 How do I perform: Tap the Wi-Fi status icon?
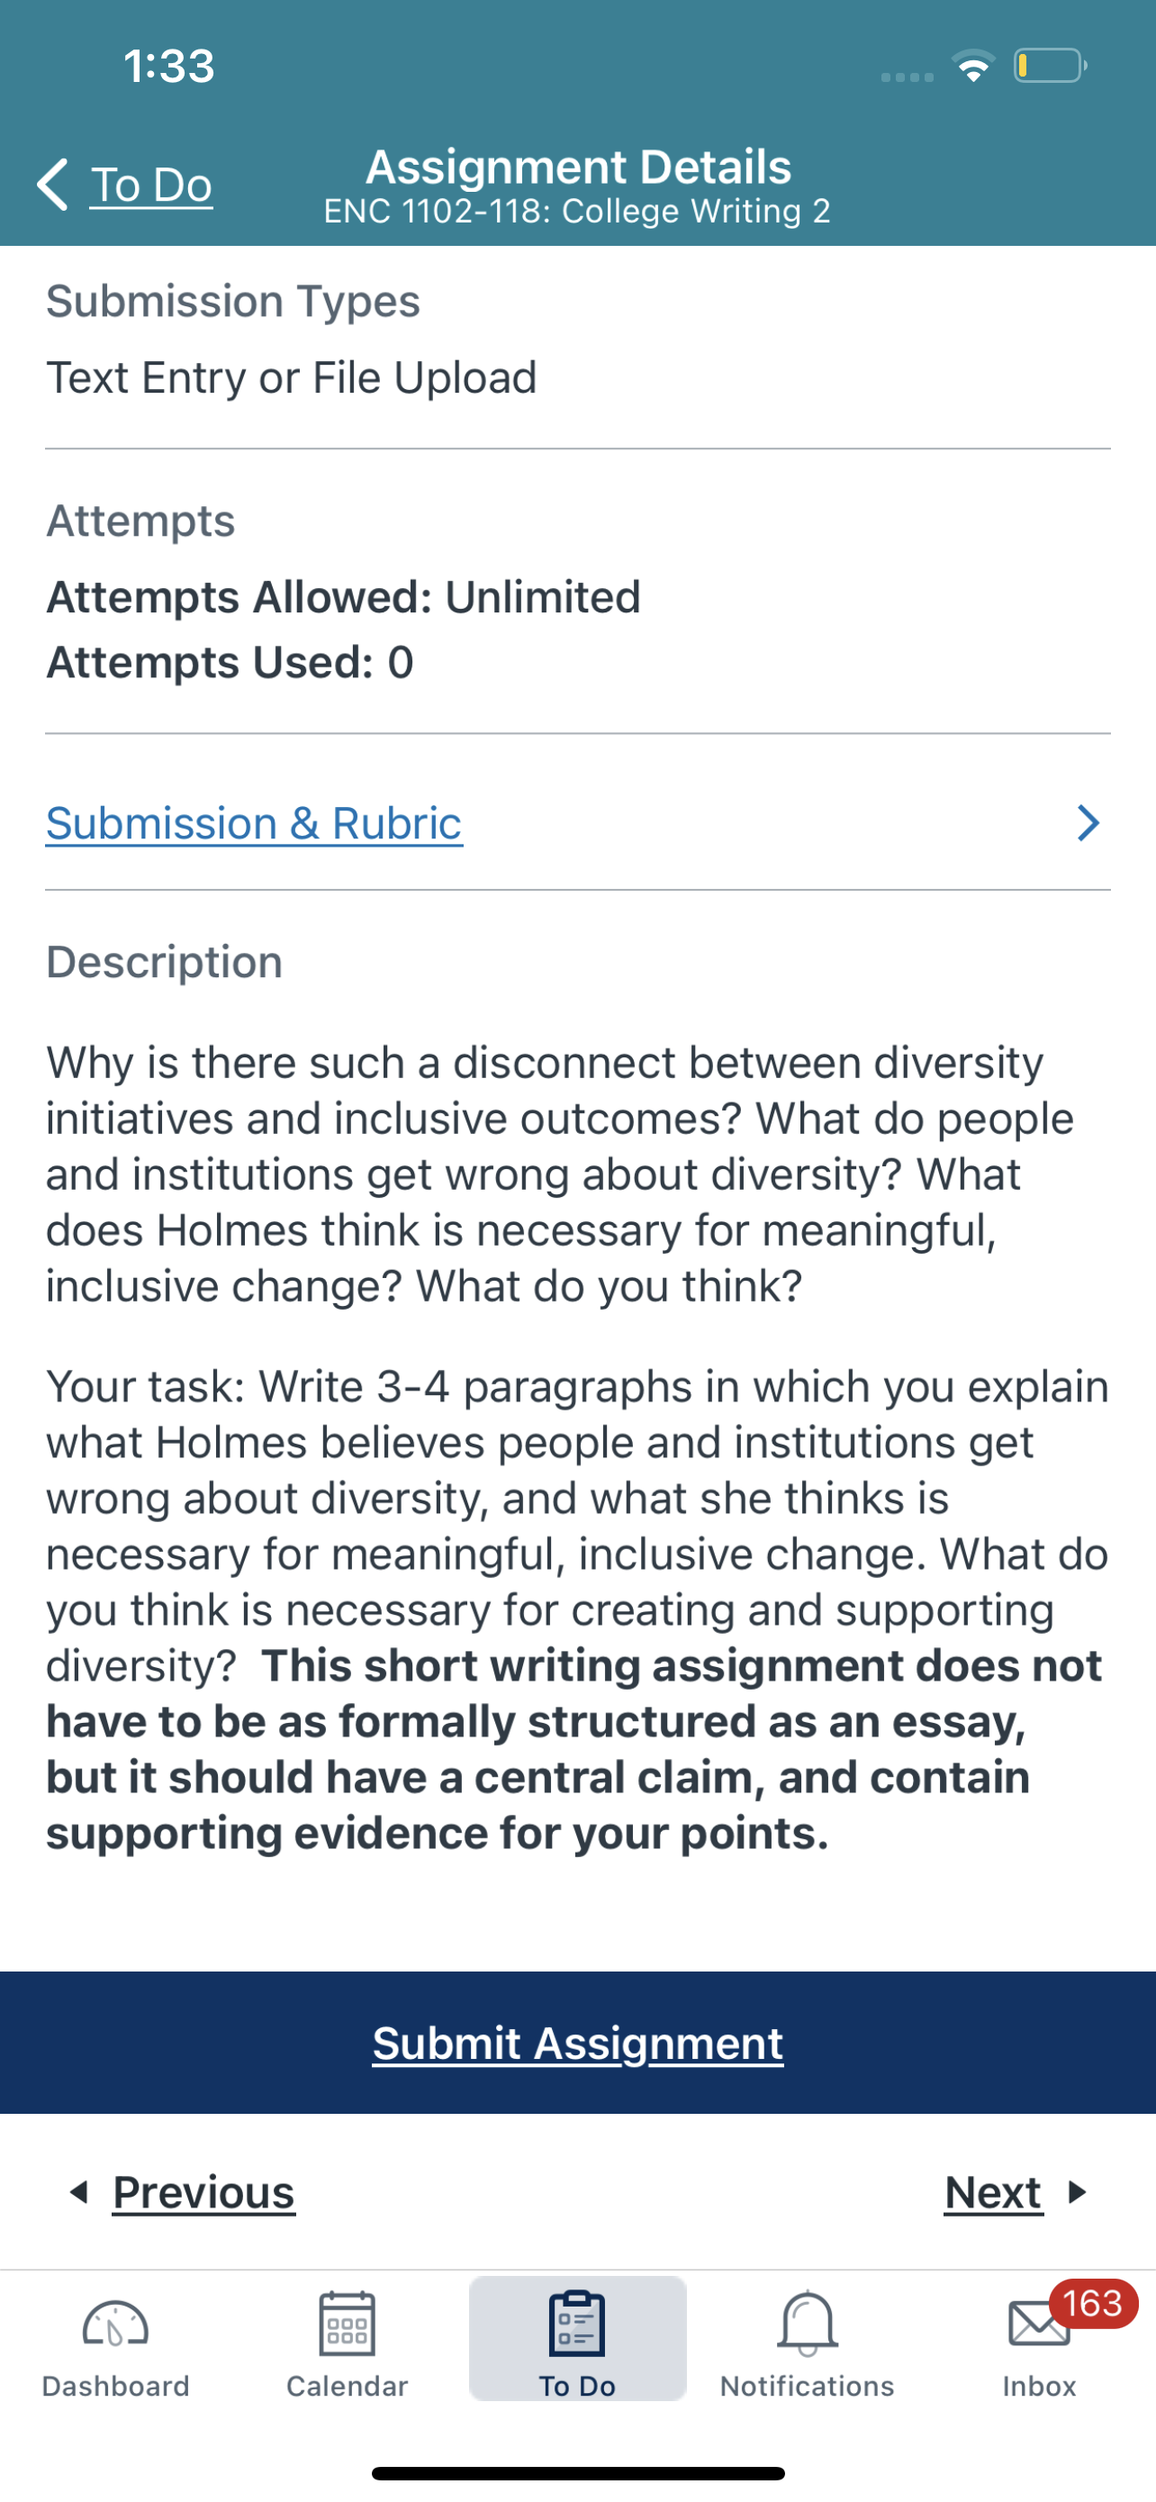coord(973,66)
